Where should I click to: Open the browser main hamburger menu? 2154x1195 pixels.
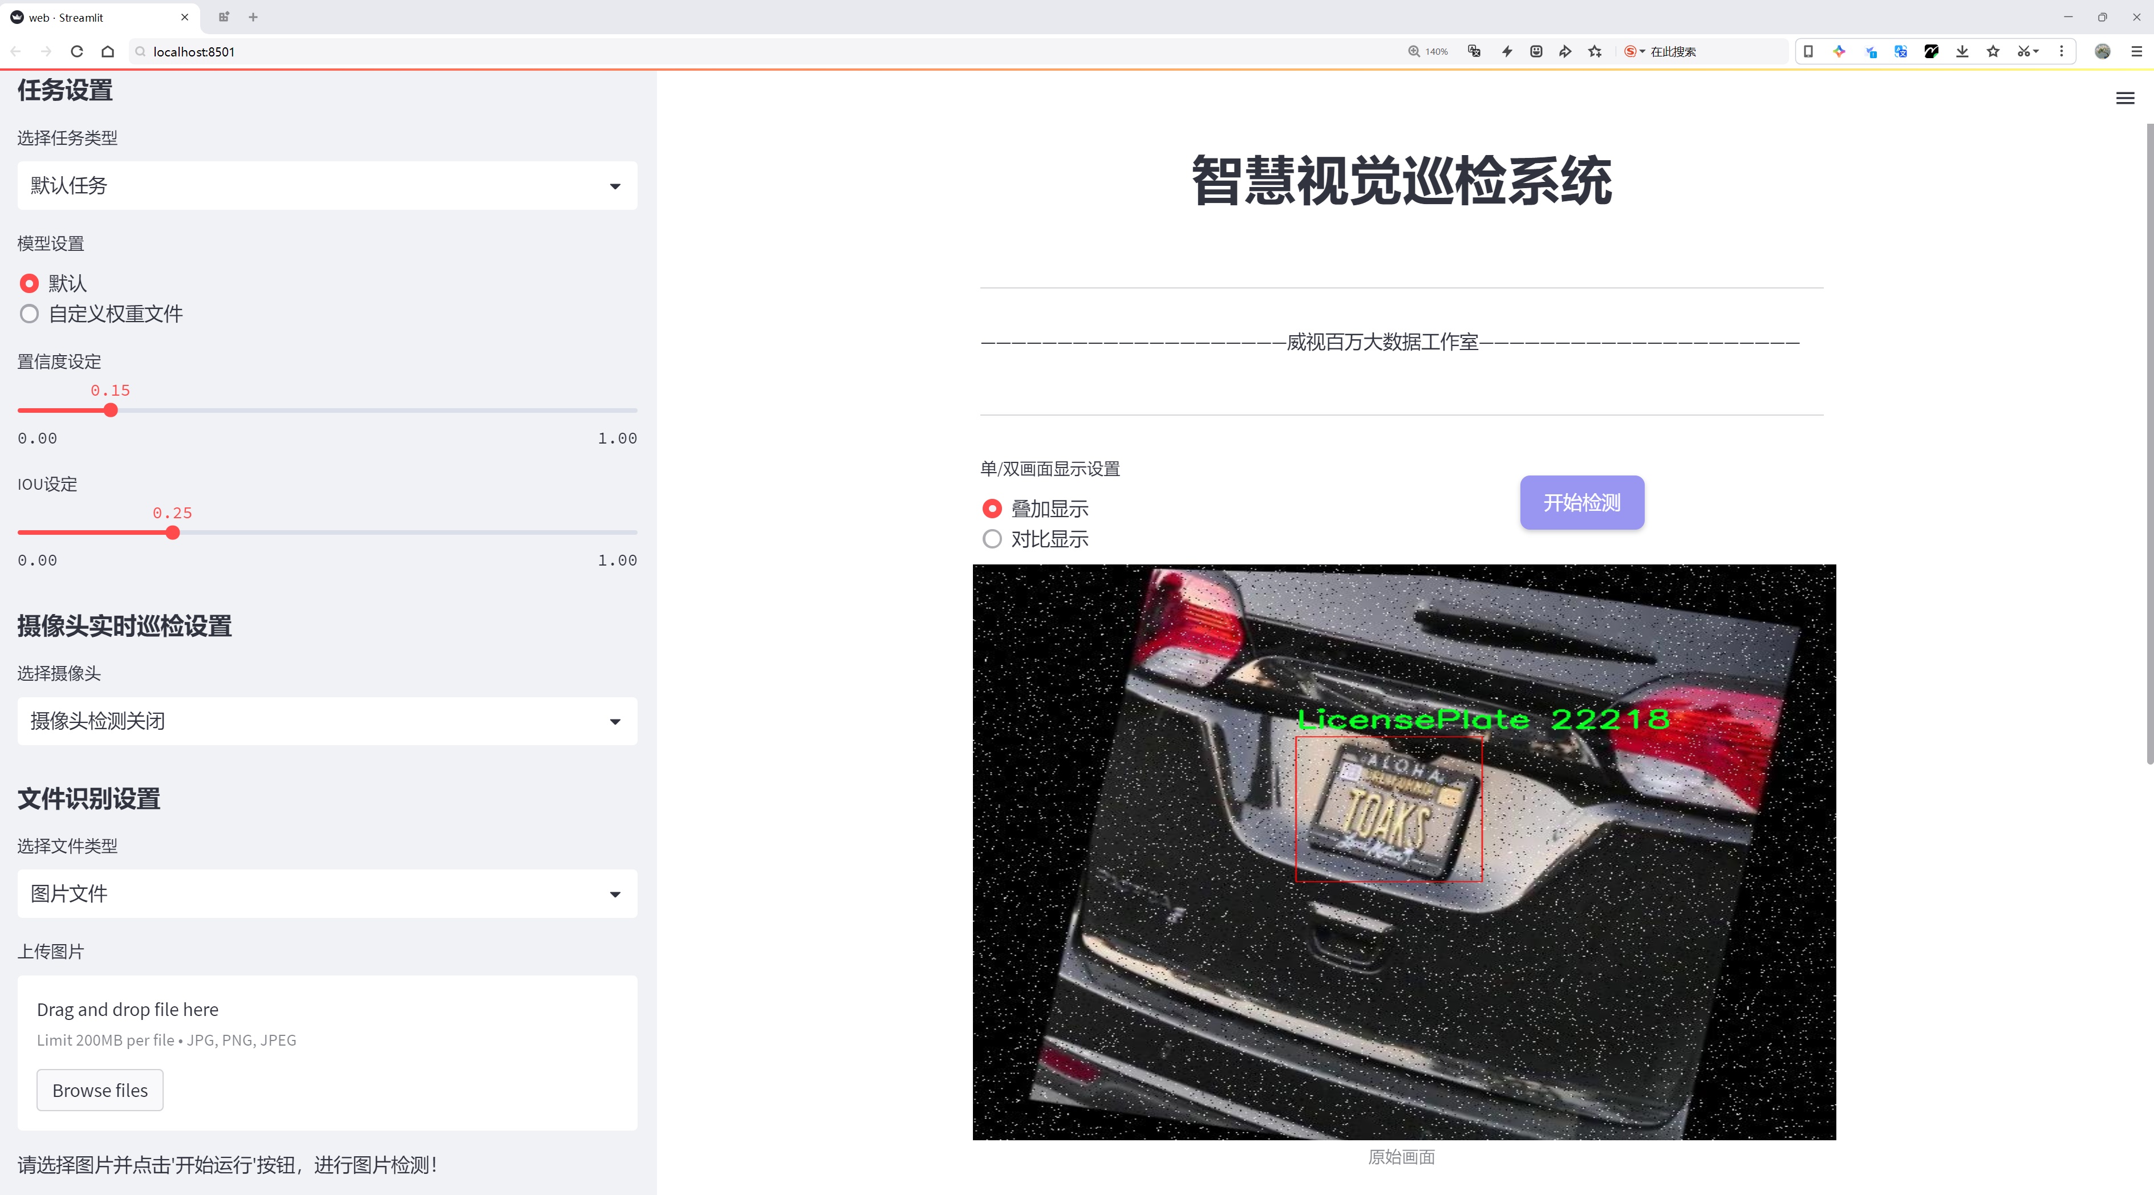[2136, 51]
